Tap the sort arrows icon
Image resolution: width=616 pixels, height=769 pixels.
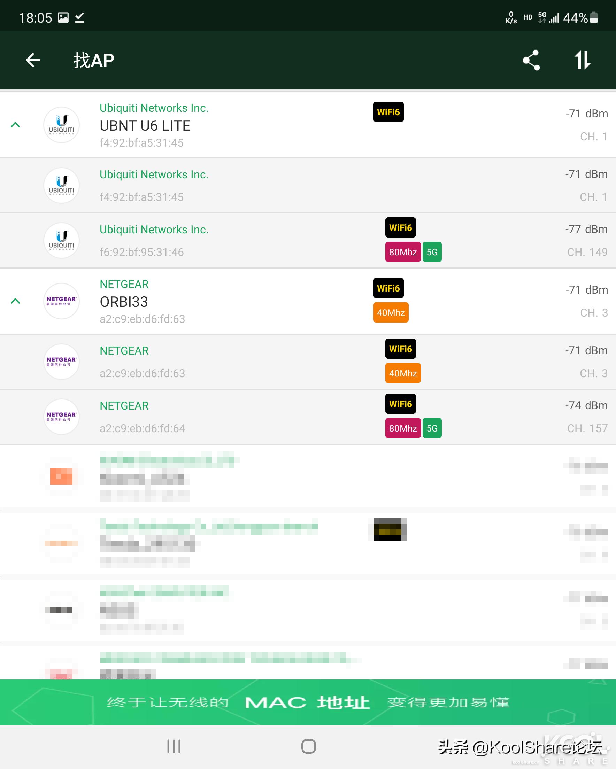(x=582, y=60)
